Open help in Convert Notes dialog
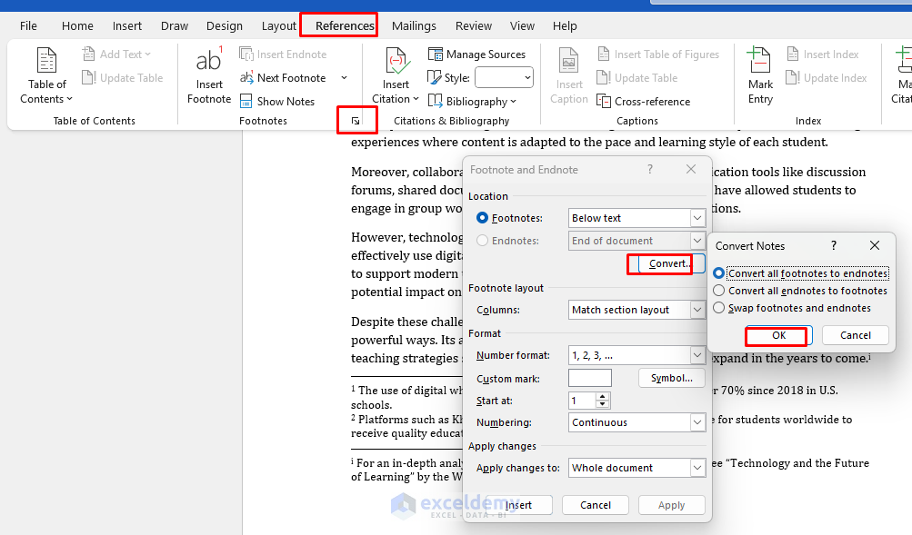 click(x=834, y=245)
